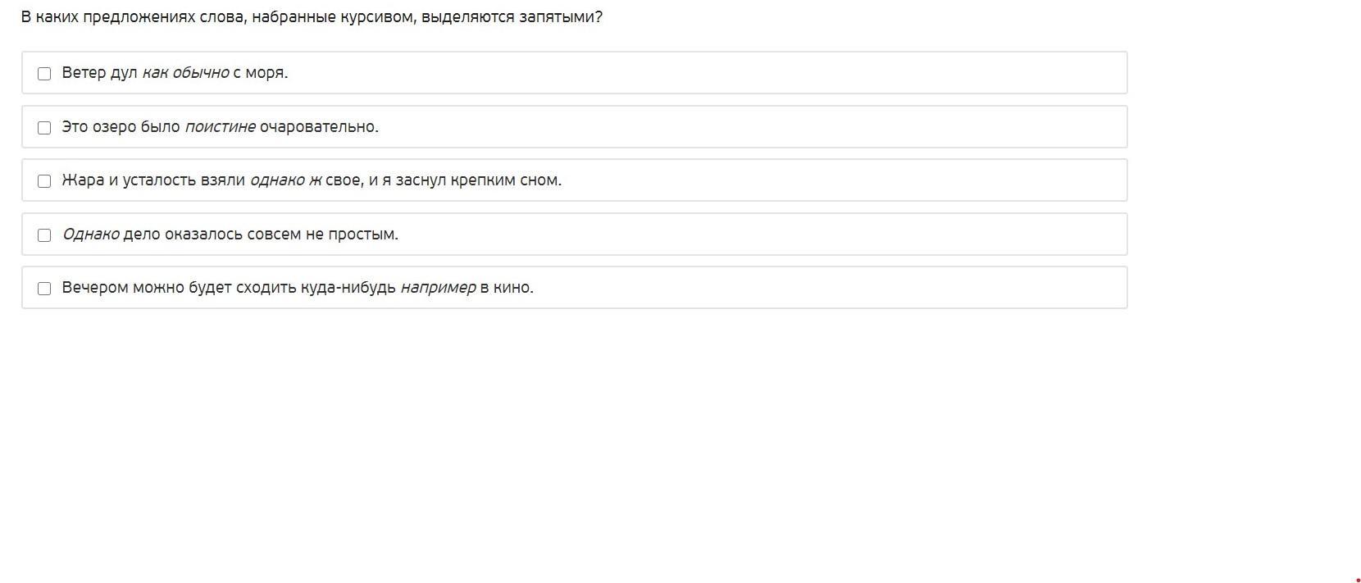Click the words «в кино» in last option
Viewport: 1361px width, 583px height.
click(507, 288)
